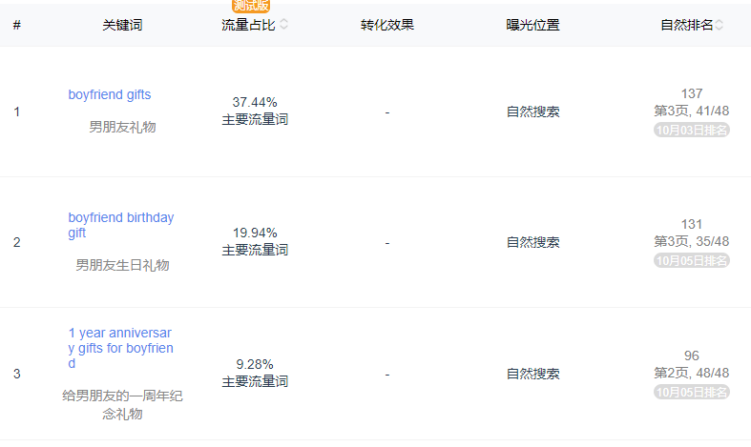Open 1 year anniversary gifts for boyfriend link
The image size is (751, 447).
[120, 348]
